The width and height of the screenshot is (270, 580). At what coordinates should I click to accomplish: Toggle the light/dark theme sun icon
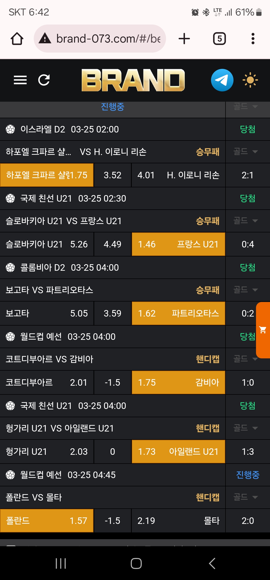click(250, 80)
